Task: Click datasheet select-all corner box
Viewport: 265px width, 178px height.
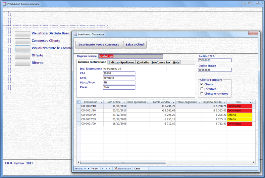Action: (x=79, y=102)
